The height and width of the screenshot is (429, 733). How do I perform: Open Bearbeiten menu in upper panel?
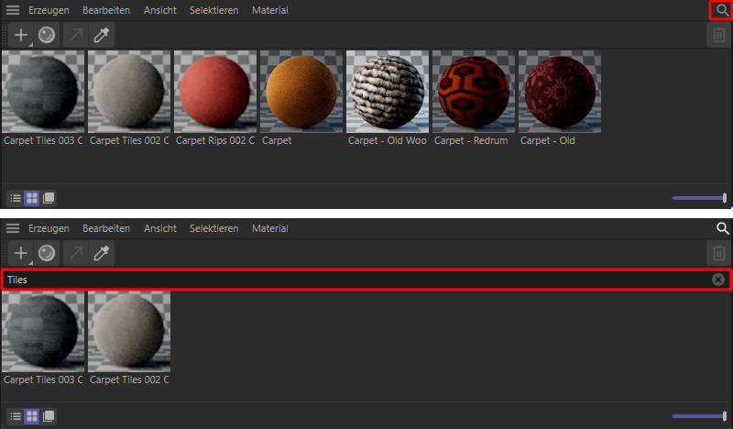click(106, 10)
